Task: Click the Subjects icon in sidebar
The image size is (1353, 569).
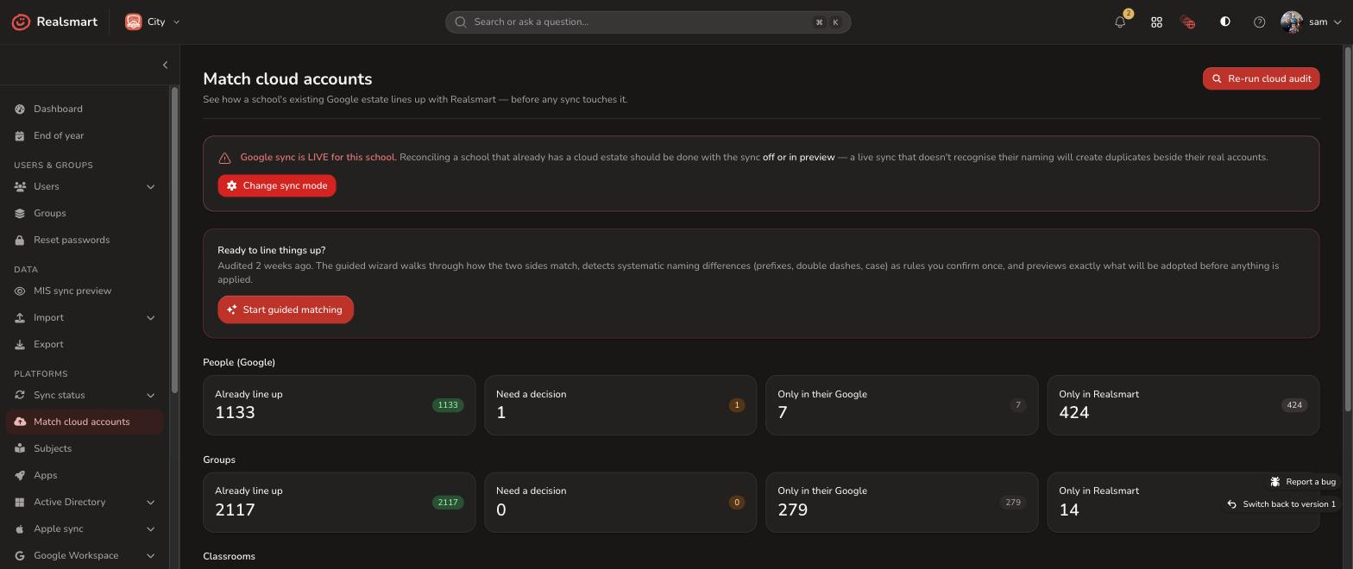Action: coord(20,448)
